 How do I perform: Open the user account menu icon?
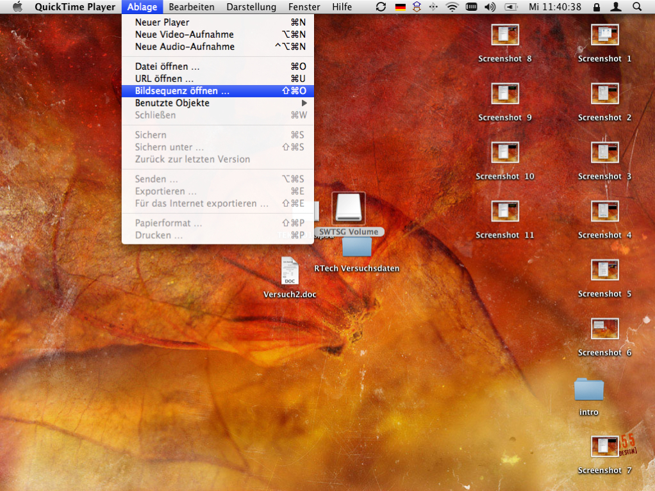[616, 6]
